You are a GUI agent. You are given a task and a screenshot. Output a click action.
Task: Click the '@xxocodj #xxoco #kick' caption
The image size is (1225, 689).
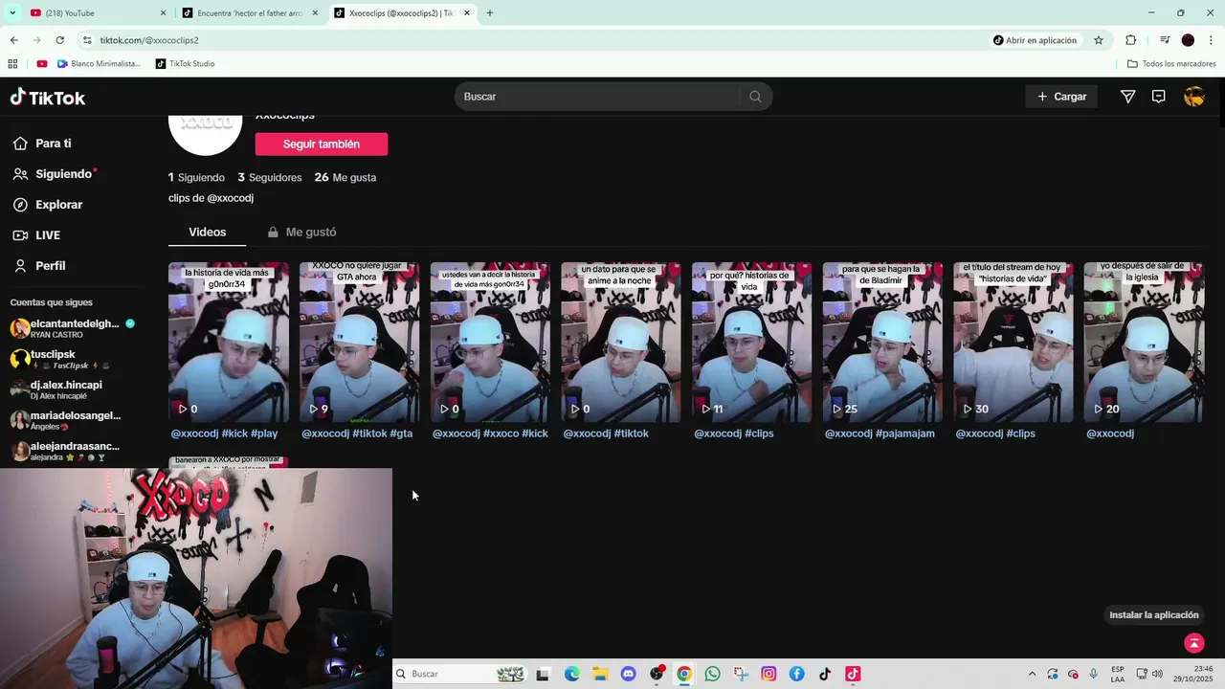pyautogui.click(x=490, y=433)
